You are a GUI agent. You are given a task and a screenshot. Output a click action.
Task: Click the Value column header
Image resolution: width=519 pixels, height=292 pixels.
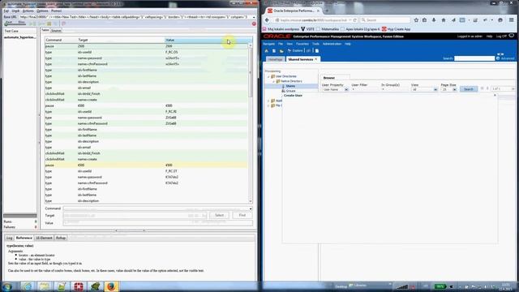point(206,40)
